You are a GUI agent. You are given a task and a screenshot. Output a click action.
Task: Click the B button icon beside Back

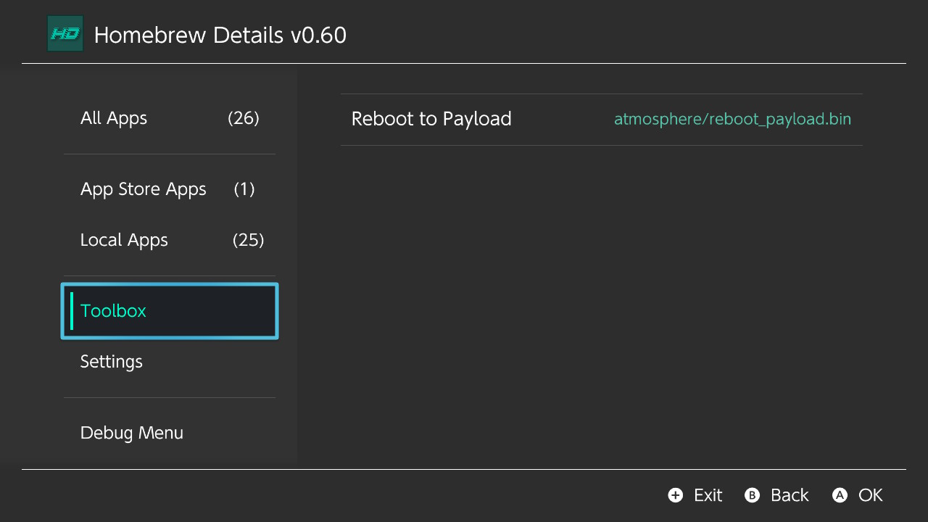point(753,495)
